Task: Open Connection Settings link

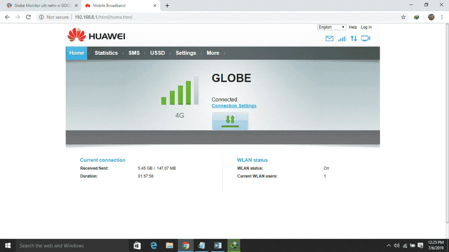Action: click(x=234, y=106)
